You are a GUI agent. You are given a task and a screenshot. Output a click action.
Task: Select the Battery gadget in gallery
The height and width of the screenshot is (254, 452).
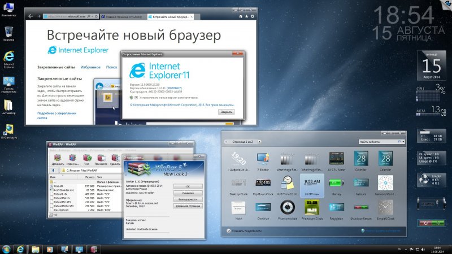pos(336,186)
